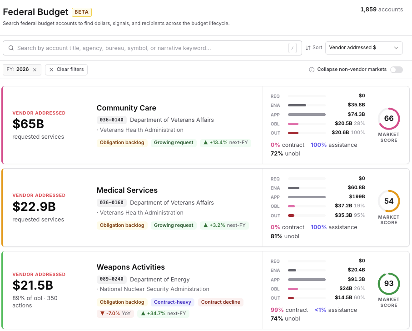Screen dimensions: 412x331
Task: Click the 54 market score ring
Action: (x=389, y=201)
